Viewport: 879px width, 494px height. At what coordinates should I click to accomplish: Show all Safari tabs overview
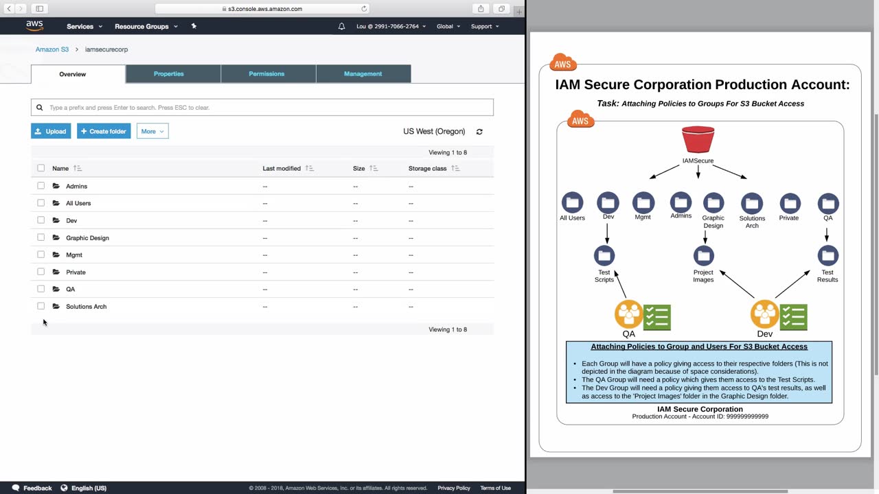pyautogui.click(x=501, y=9)
